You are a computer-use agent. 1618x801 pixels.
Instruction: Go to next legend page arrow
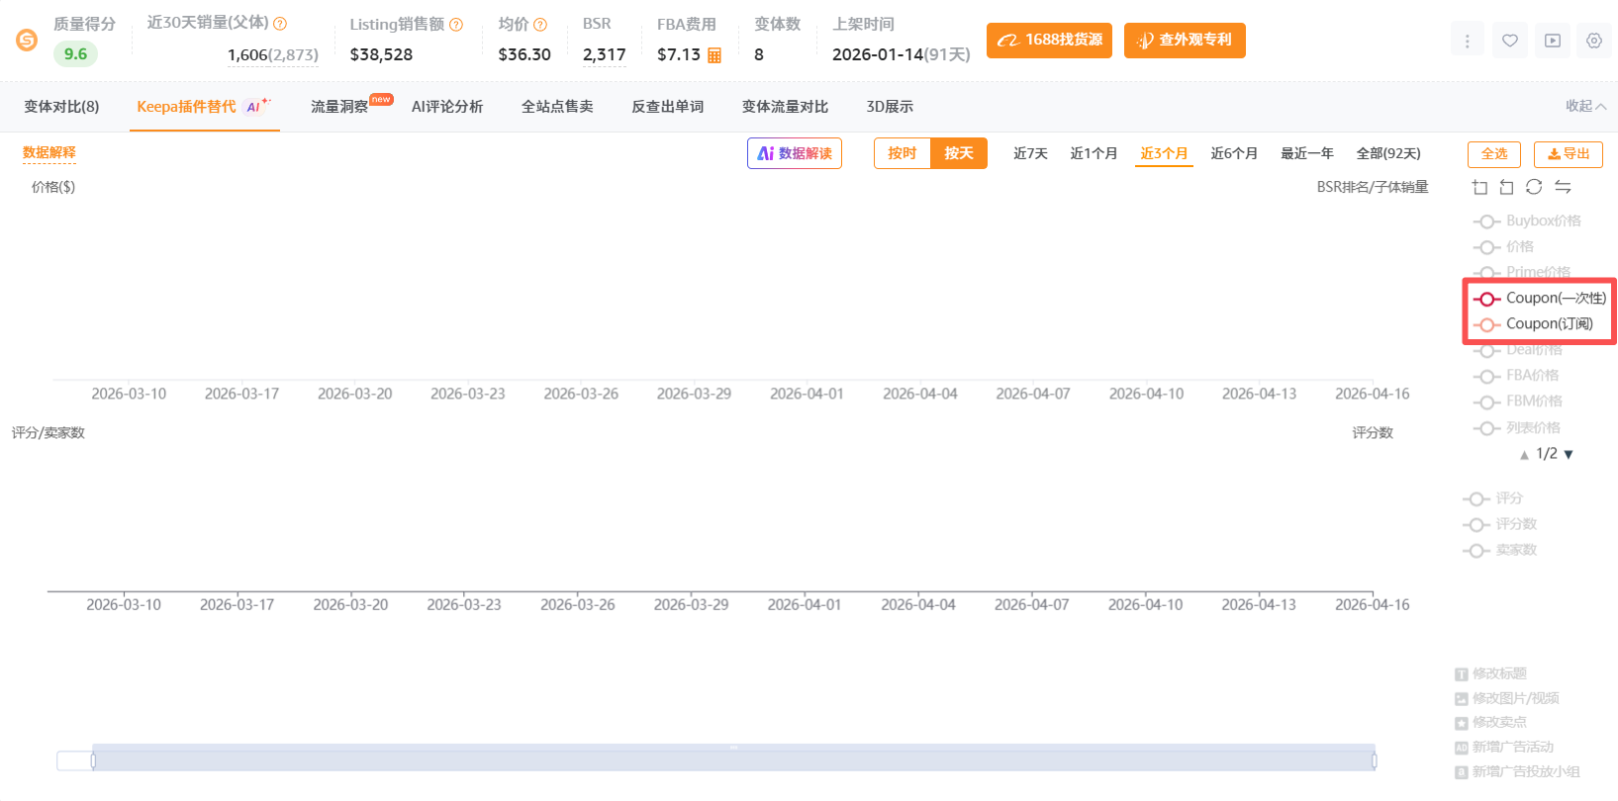pos(1569,455)
